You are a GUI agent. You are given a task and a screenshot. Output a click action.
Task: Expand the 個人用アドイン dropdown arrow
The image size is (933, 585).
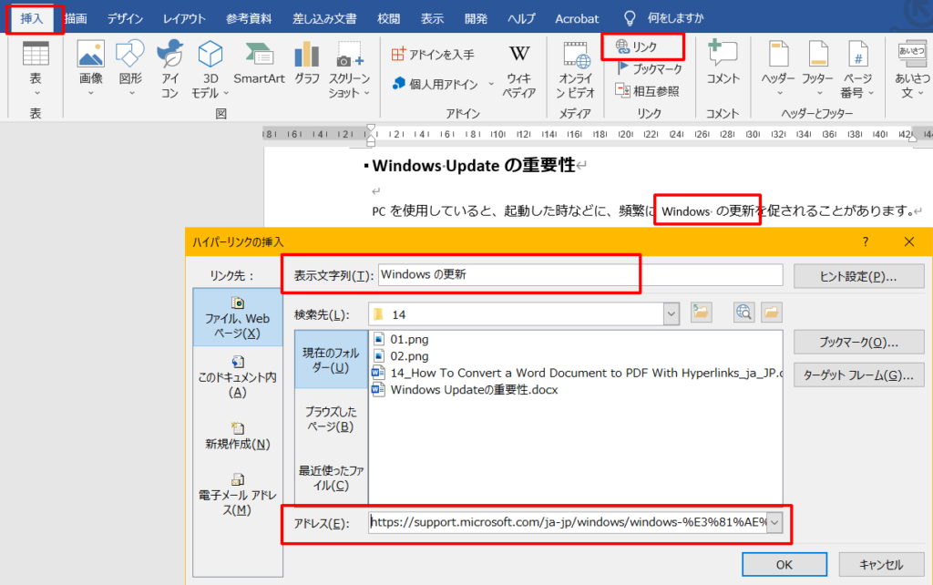[x=491, y=84]
